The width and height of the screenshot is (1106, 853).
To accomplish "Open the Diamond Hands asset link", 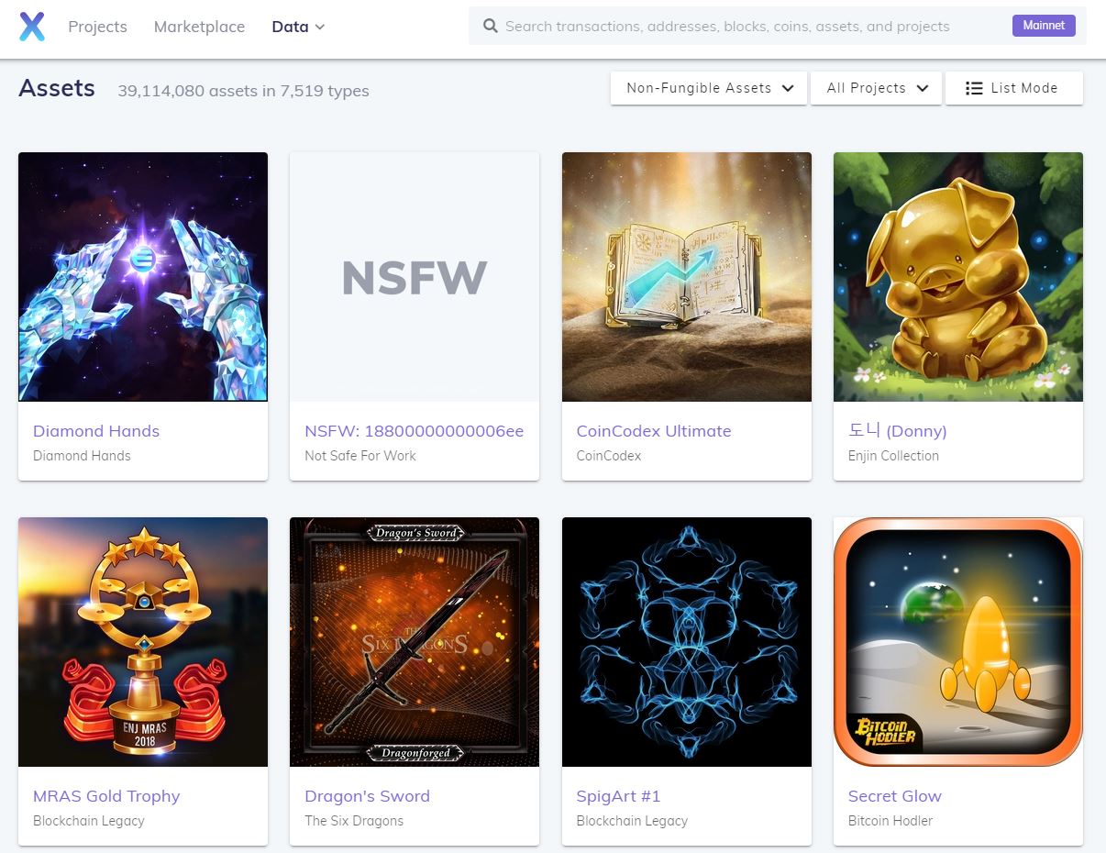I will (x=96, y=431).
